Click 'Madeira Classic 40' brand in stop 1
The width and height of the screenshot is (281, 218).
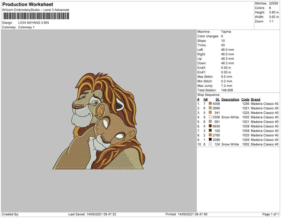pyautogui.click(x=265, y=104)
